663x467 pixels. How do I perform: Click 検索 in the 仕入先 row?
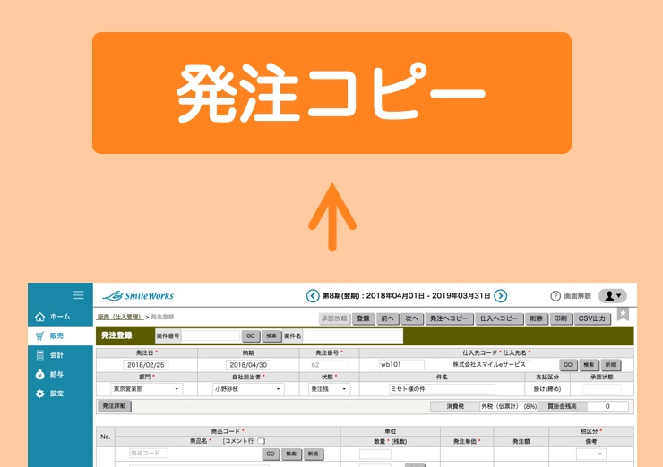(589, 365)
